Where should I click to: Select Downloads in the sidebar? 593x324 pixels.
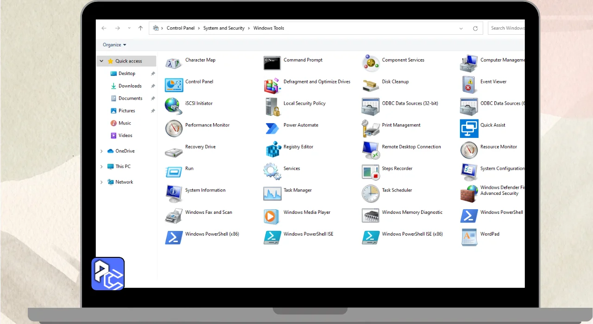pos(130,86)
